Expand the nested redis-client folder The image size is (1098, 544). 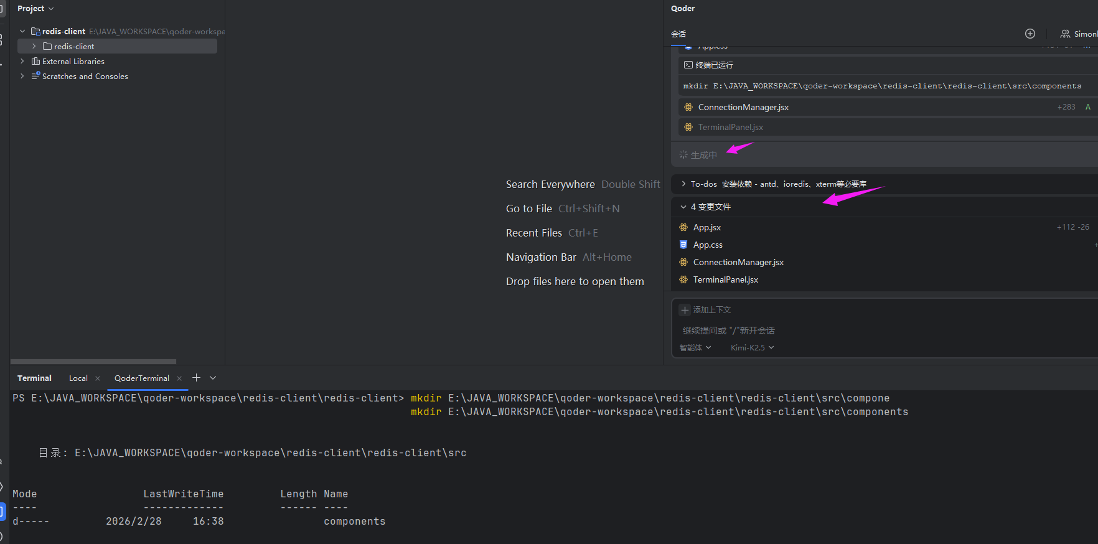click(x=34, y=46)
